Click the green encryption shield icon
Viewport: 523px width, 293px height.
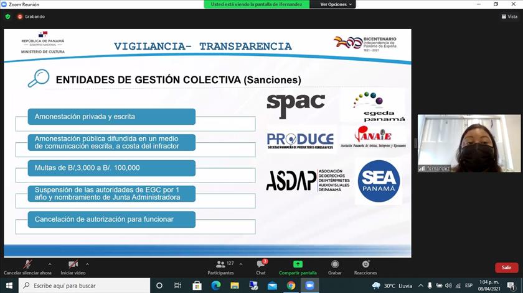[8, 17]
